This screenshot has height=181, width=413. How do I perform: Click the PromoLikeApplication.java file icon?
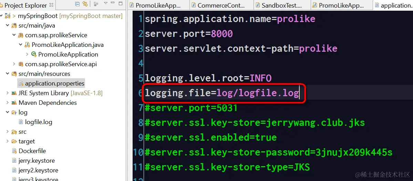pos(27,45)
